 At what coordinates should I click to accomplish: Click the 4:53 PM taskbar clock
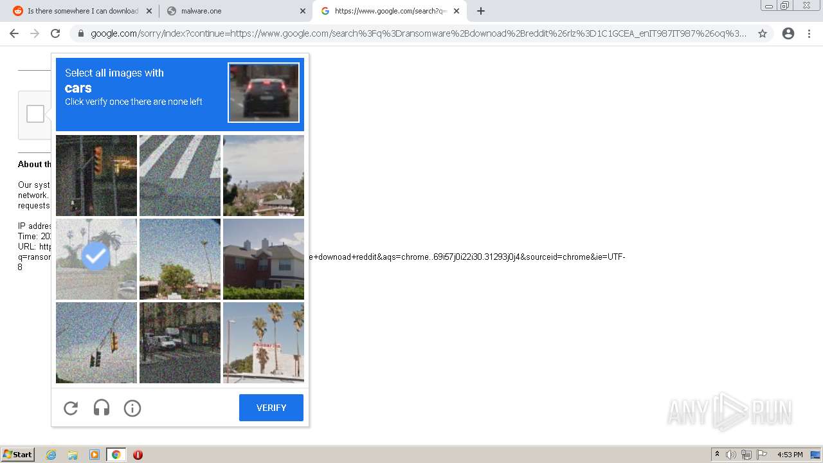tap(790, 455)
